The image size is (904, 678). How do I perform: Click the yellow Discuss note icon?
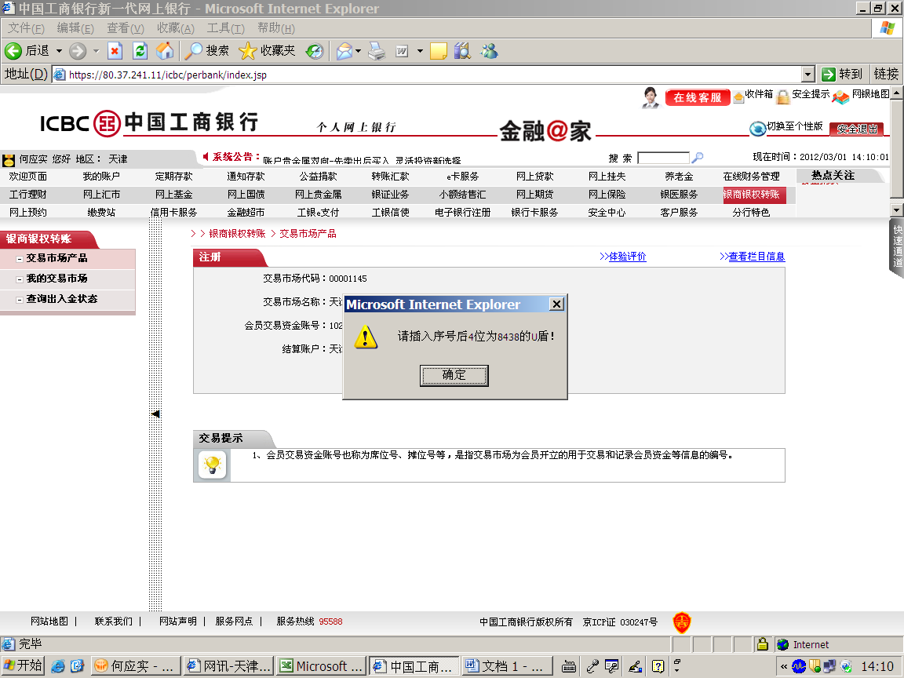coord(438,51)
